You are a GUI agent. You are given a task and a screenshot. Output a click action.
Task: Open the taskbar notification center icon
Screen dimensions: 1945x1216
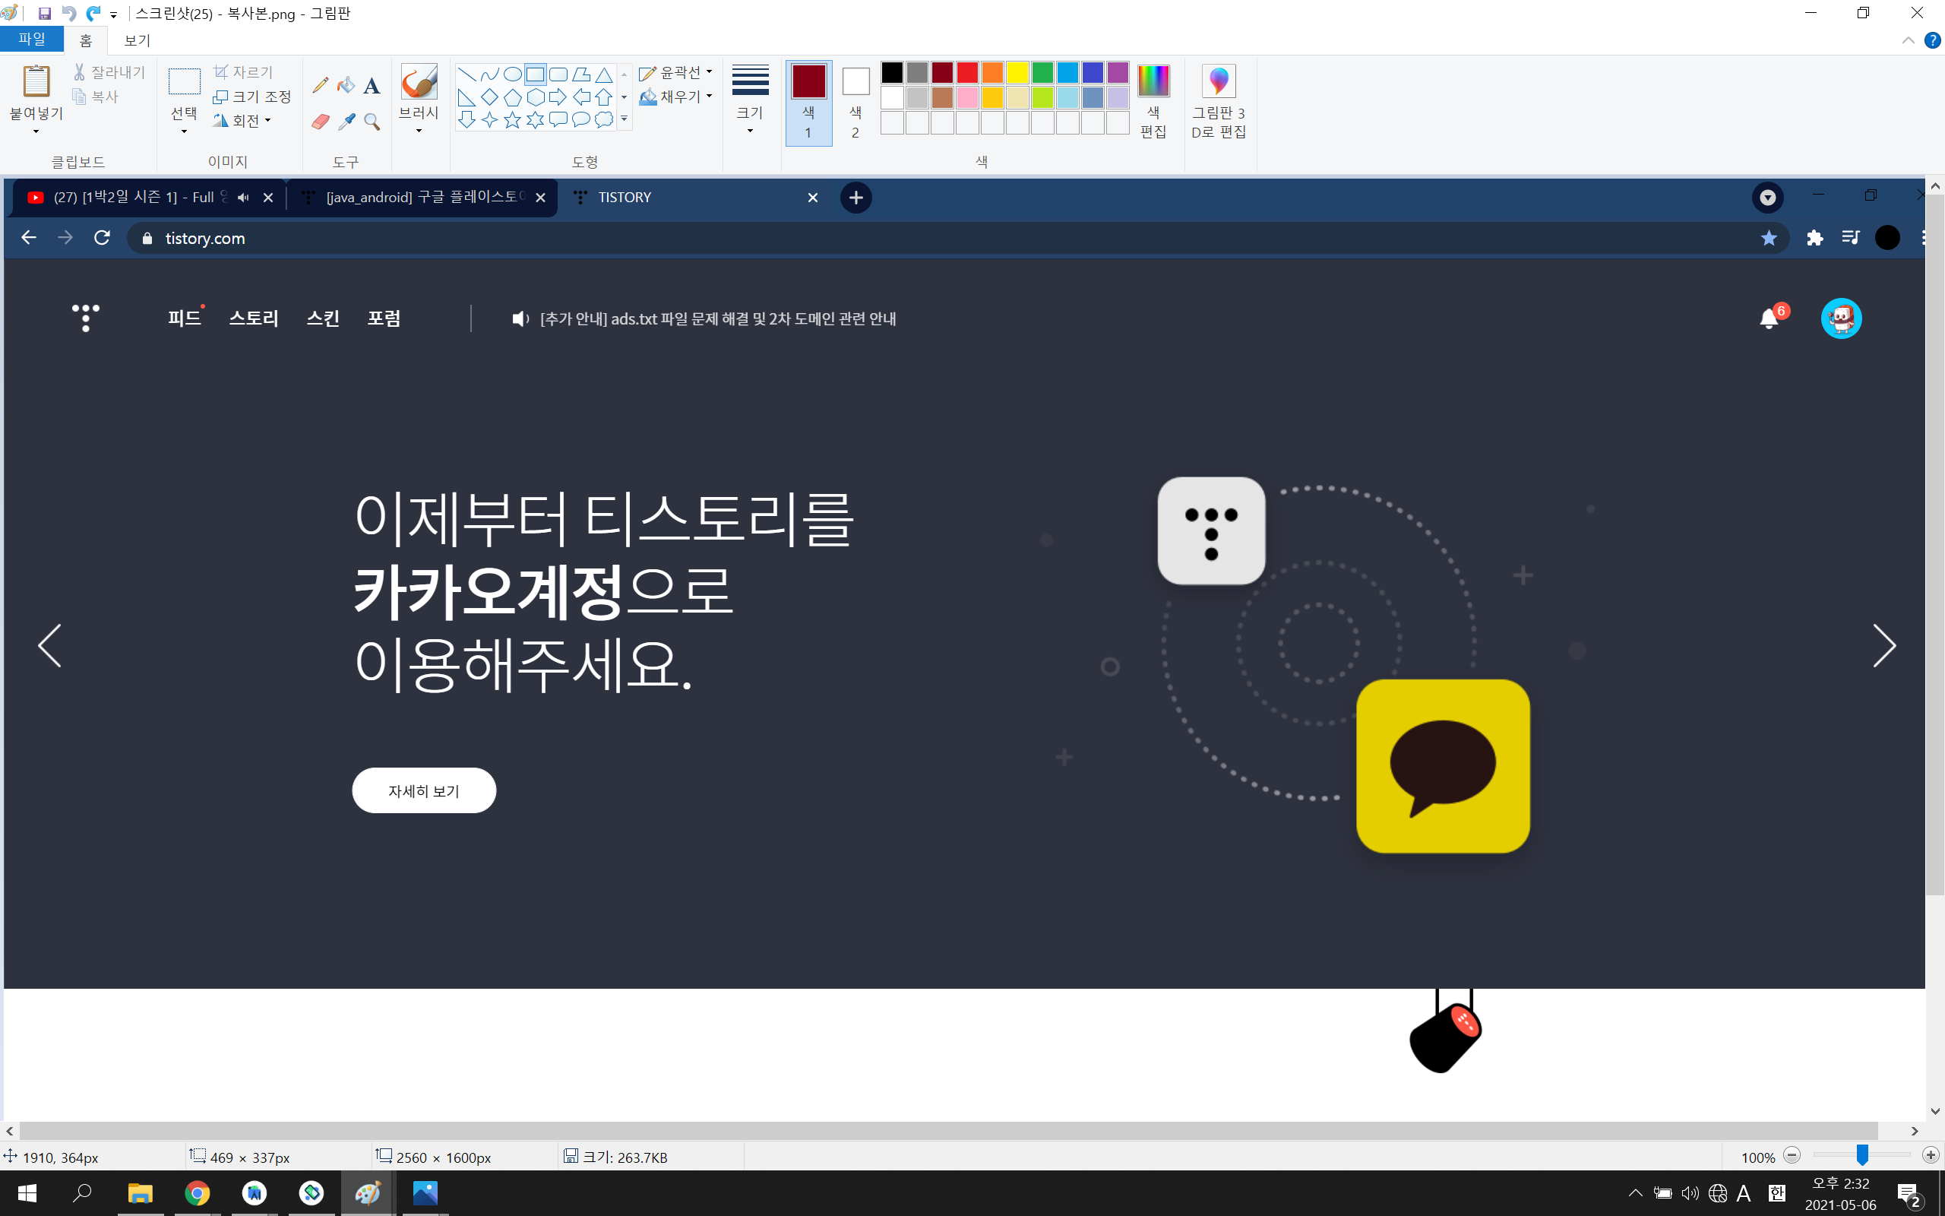(x=1909, y=1194)
